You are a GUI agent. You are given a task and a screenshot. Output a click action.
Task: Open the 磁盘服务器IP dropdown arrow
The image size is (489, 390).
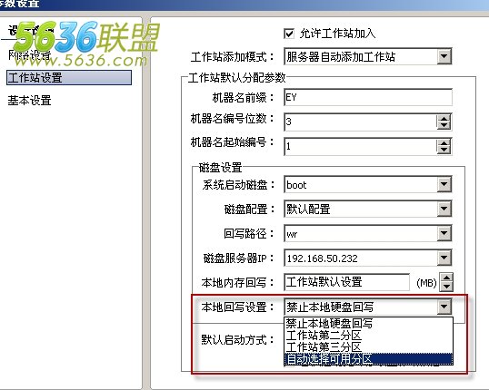444,258
